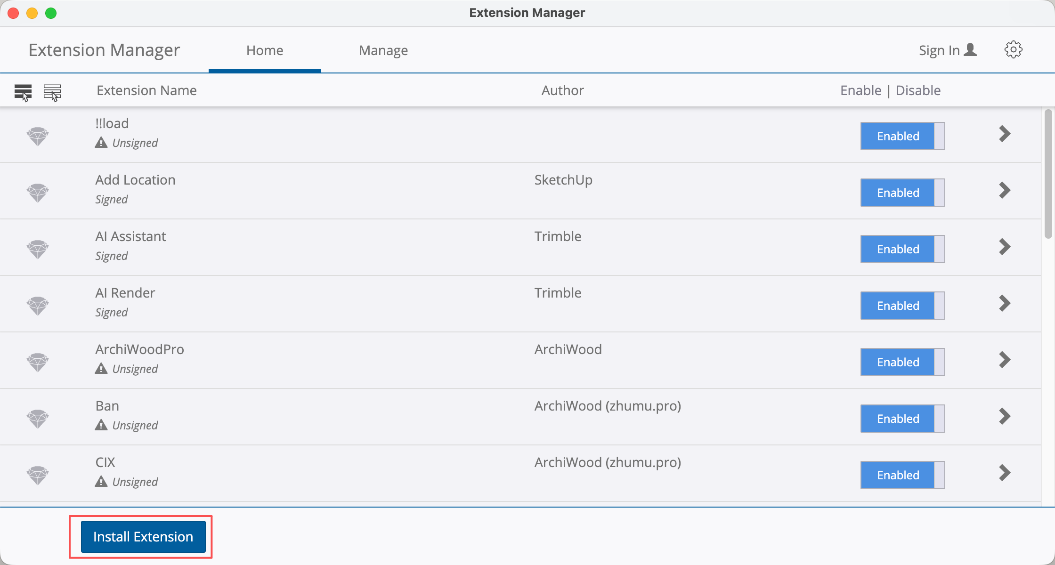Select the gem icon for Ban
This screenshot has height=565, width=1055.
pyautogui.click(x=38, y=419)
